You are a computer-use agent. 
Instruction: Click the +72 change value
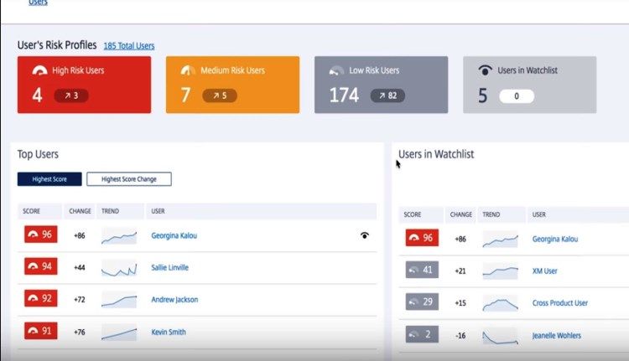(x=80, y=300)
